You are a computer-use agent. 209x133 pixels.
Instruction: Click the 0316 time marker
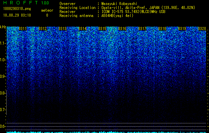(x=122, y=29)
